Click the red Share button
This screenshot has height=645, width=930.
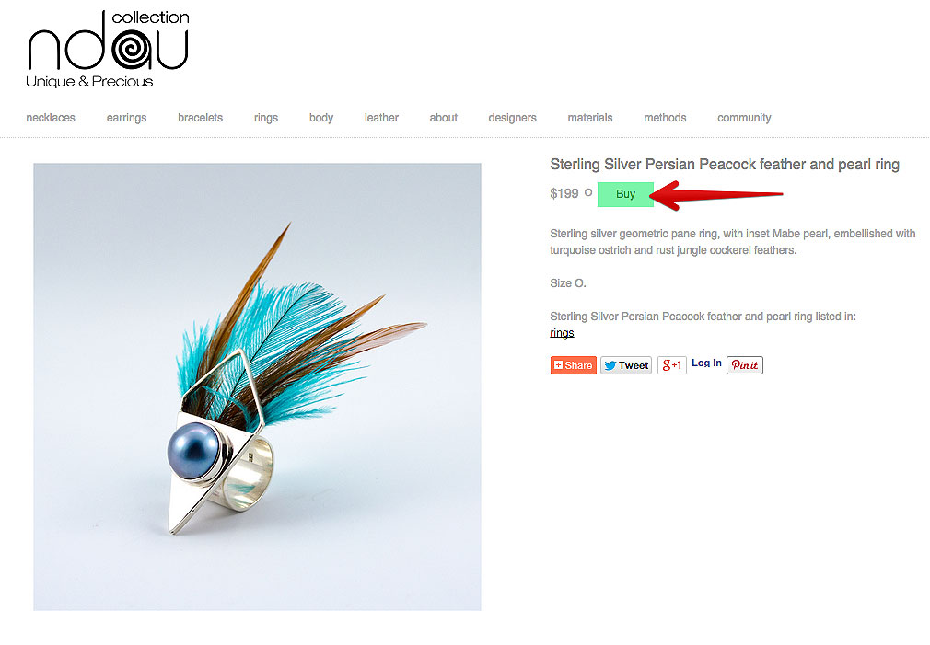(x=573, y=365)
